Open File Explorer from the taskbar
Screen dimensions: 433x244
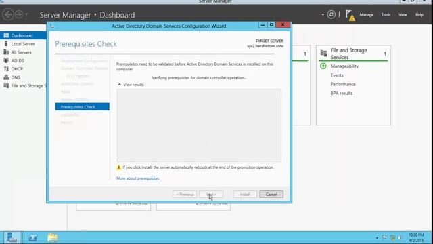click(x=53, y=238)
